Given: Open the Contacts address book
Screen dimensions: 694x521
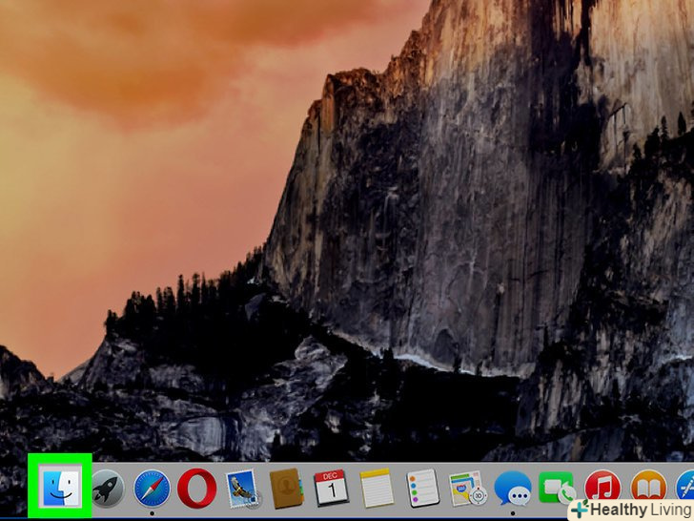Looking at the screenshot, I should (286, 490).
